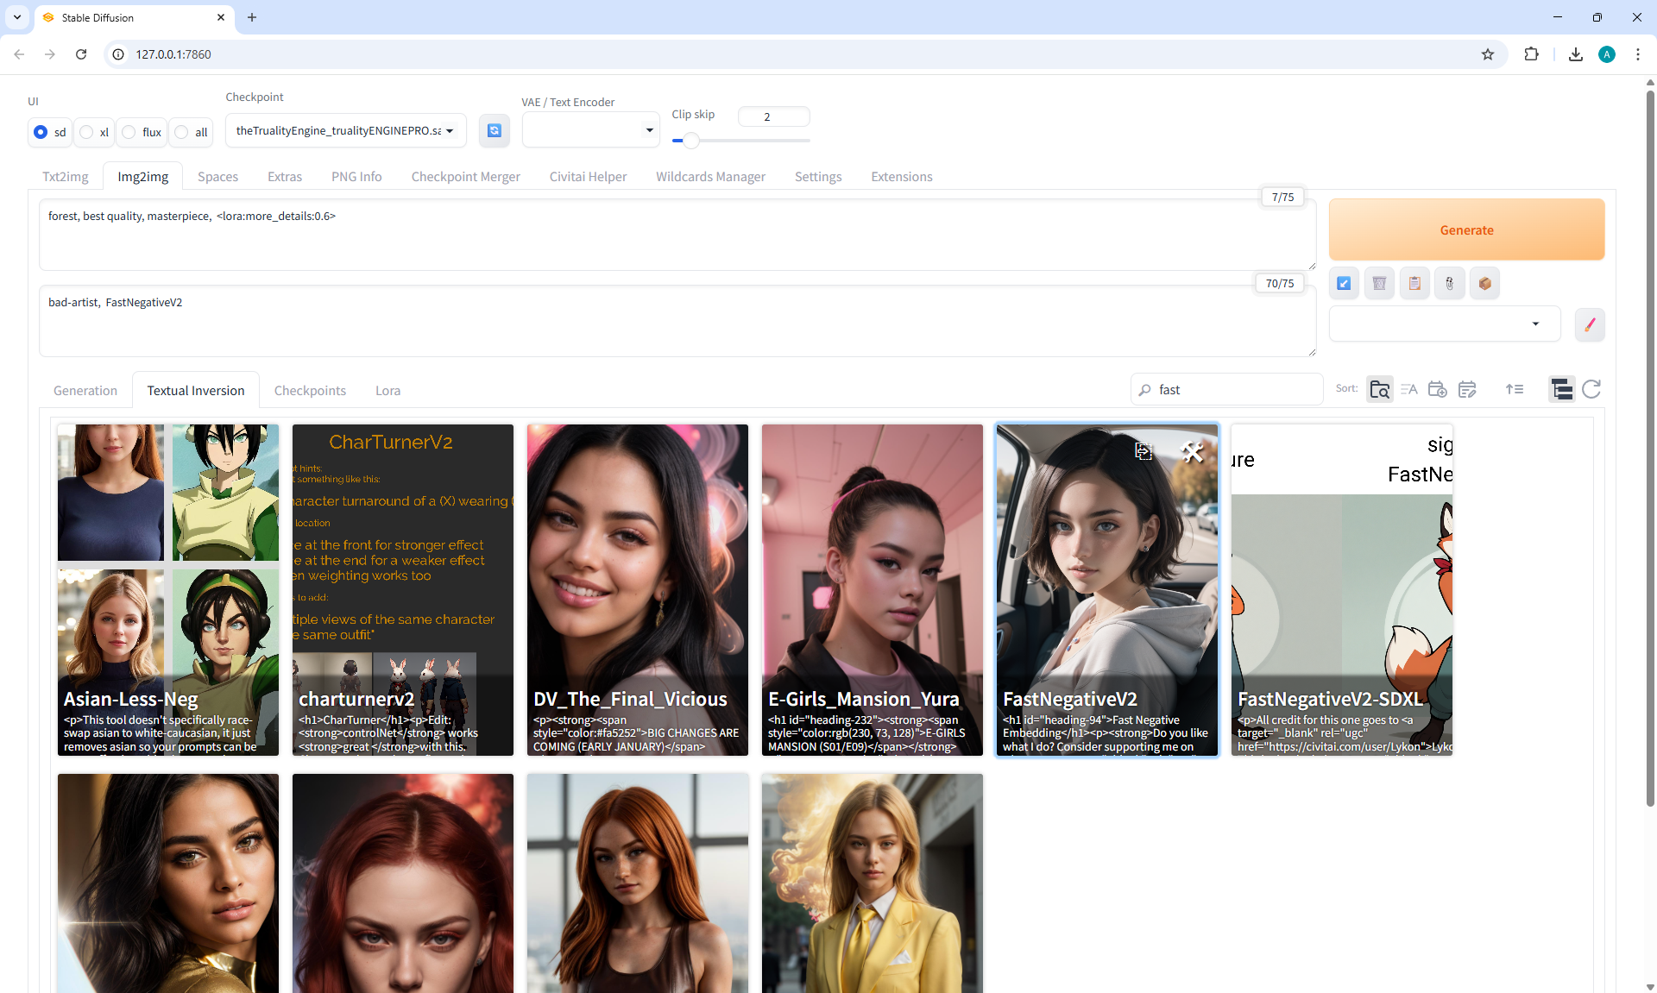This screenshot has height=993, width=1657.
Task: Sort cards by date modified icon
Action: tap(1466, 389)
